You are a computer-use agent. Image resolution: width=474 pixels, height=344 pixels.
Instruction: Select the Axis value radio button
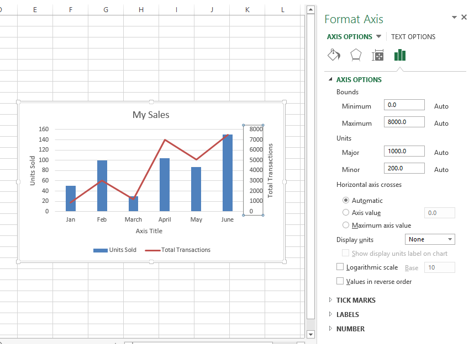tap(345, 212)
